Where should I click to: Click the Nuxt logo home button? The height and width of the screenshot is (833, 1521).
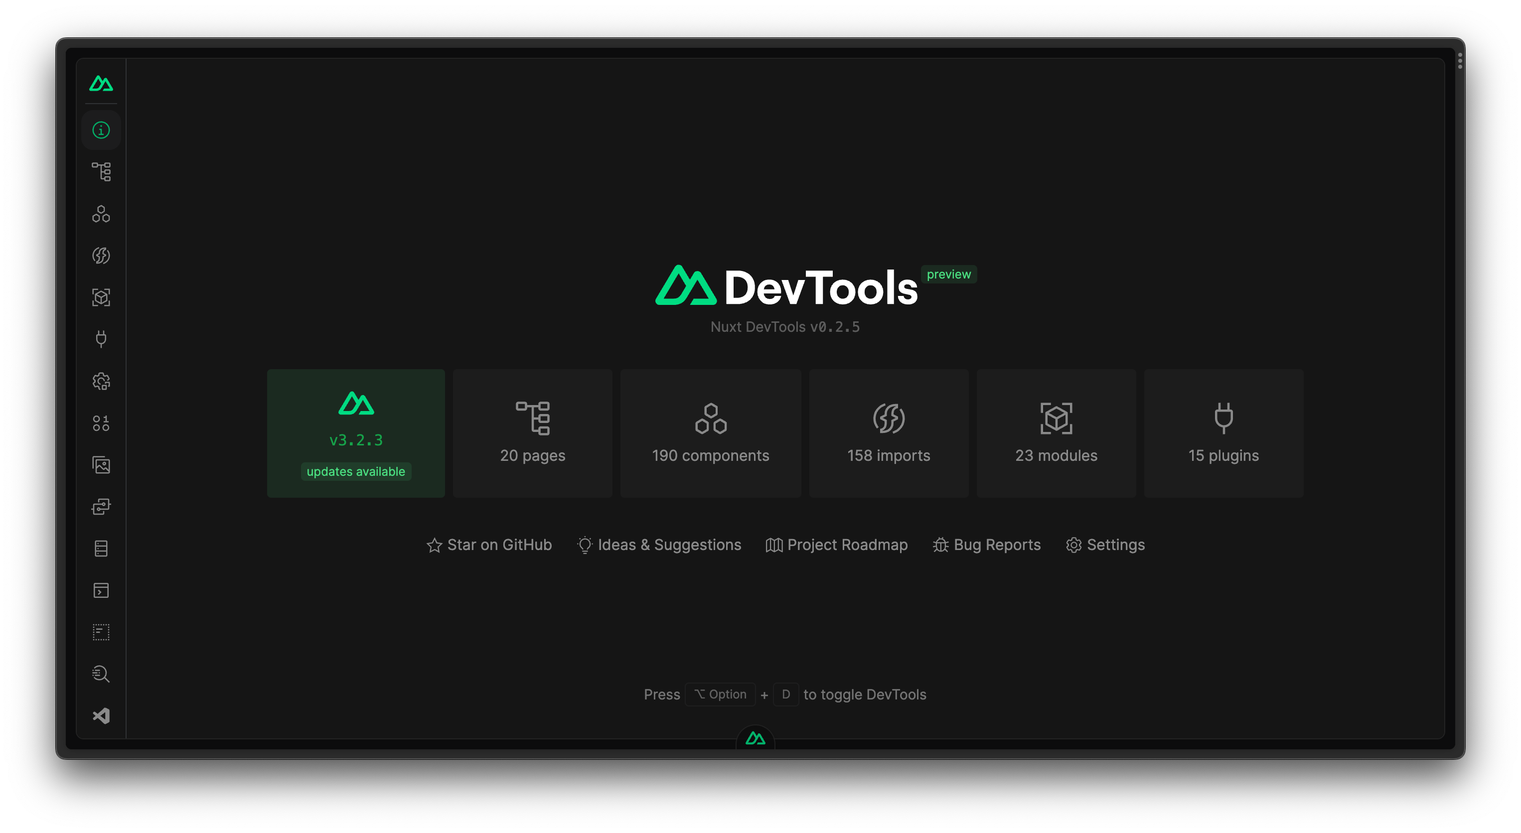click(102, 83)
